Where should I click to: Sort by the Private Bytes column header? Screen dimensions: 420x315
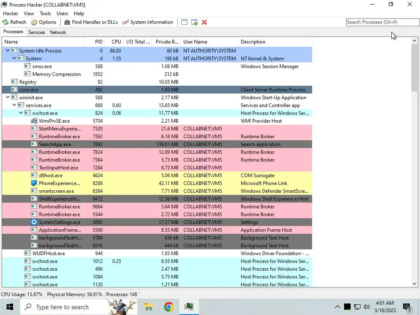pos(167,42)
